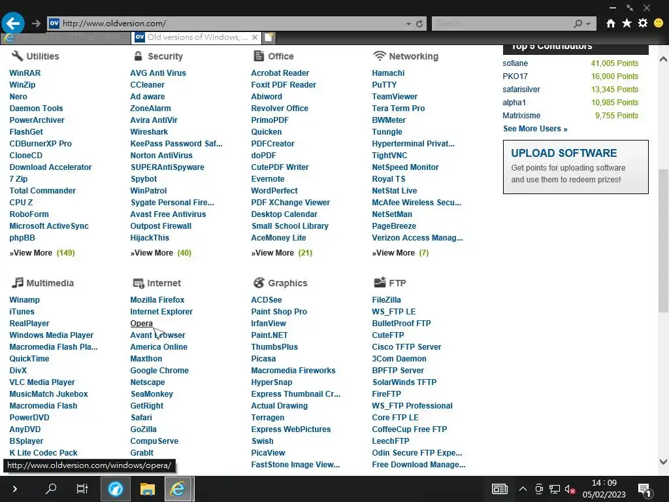Click the search magnifier icon in search box
The image size is (669, 502).
[578, 24]
